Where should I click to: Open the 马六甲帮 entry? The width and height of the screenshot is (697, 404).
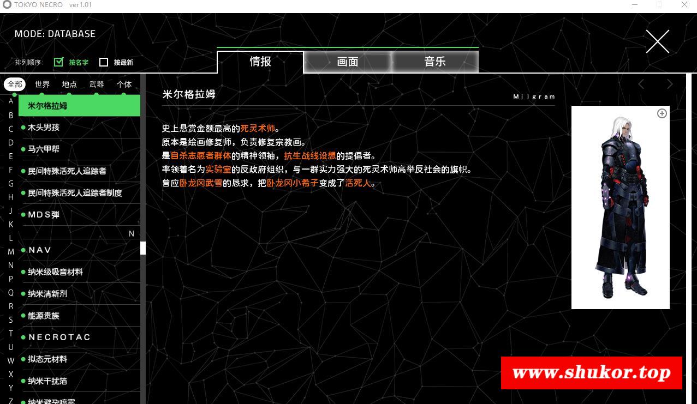(79, 149)
